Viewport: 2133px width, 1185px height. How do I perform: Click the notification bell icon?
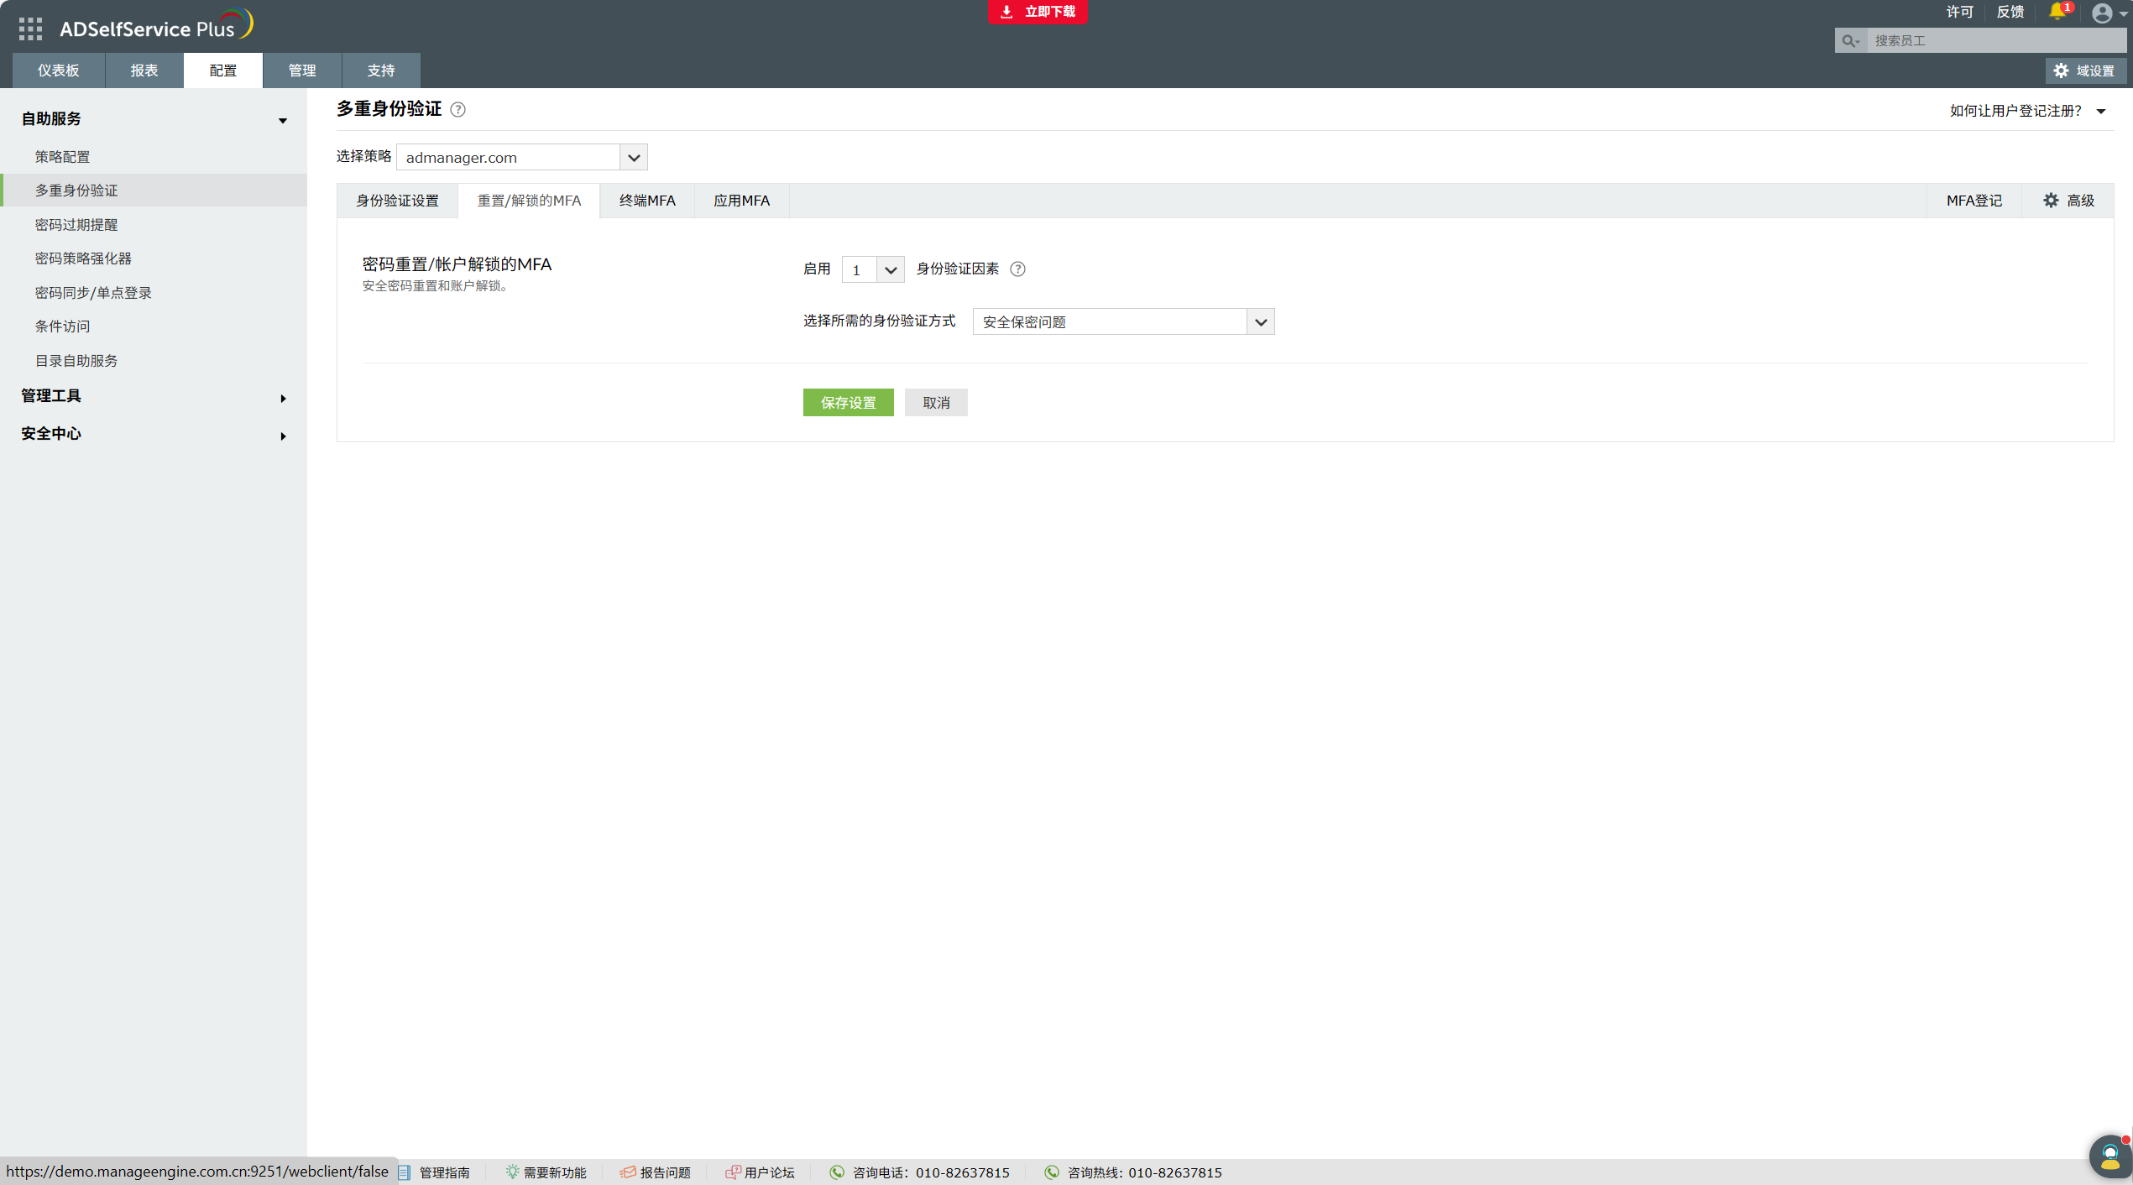[x=2057, y=12]
